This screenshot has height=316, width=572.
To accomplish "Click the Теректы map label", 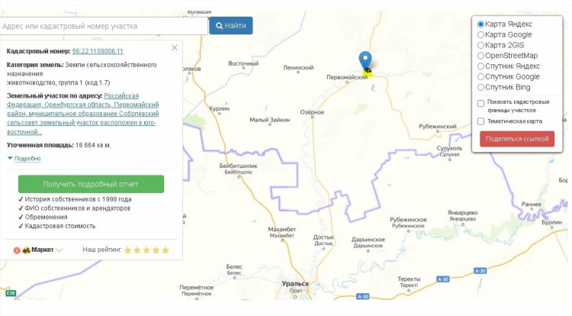I will click(x=409, y=279).
